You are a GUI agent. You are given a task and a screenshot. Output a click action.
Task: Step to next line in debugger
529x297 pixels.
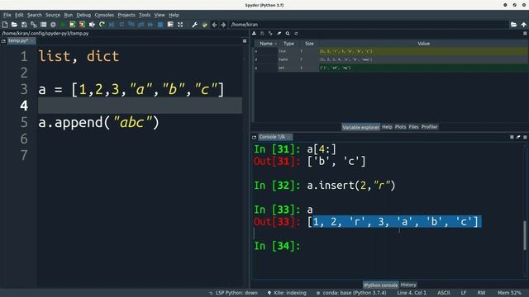tap(122, 25)
